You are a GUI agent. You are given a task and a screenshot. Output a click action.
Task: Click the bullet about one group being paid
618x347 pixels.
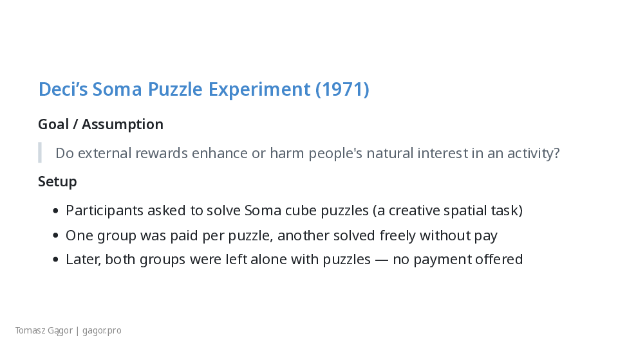pyautogui.click(x=281, y=236)
